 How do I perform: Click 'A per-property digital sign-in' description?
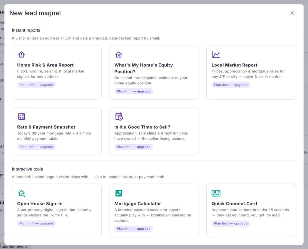[x=54, y=213]
